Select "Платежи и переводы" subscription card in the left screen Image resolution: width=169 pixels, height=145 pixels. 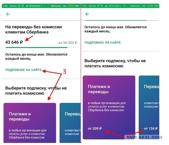[x=30, y=123]
